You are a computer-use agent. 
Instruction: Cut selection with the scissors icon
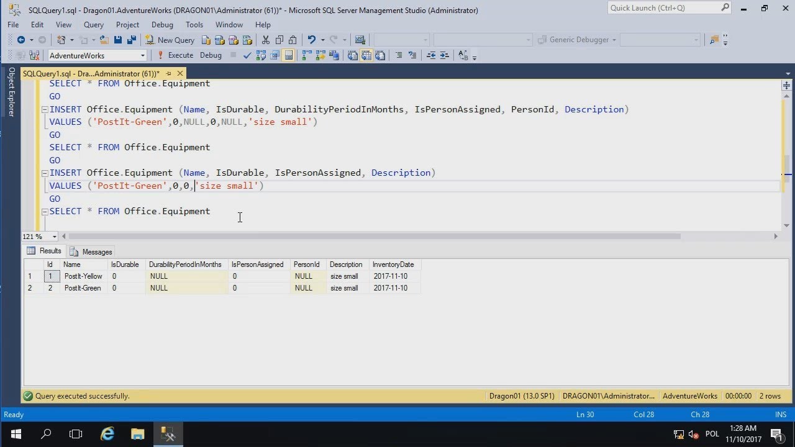click(x=266, y=40)
